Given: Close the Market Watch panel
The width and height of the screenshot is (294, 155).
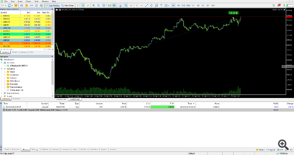Looking at the screenshot, I should pos(52,9).
